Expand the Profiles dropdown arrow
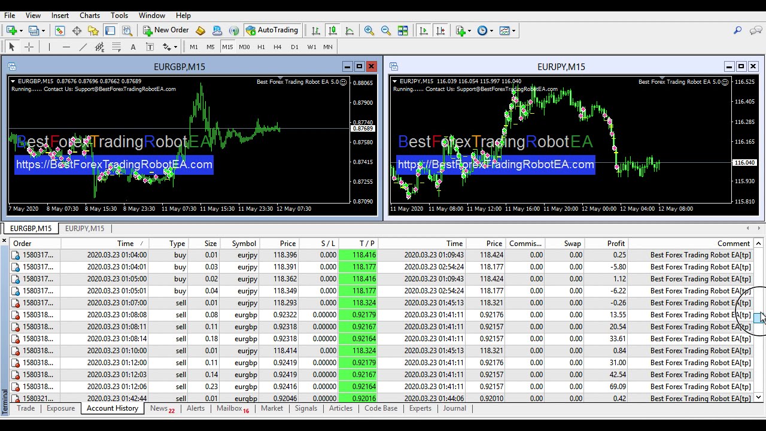 [x=43, y=31]
